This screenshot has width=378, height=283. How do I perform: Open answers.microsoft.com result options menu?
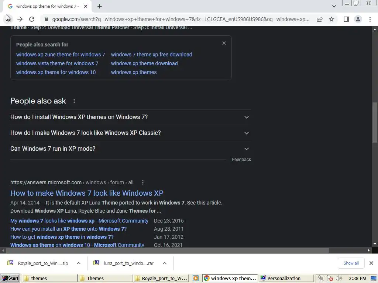pos(143,183)
